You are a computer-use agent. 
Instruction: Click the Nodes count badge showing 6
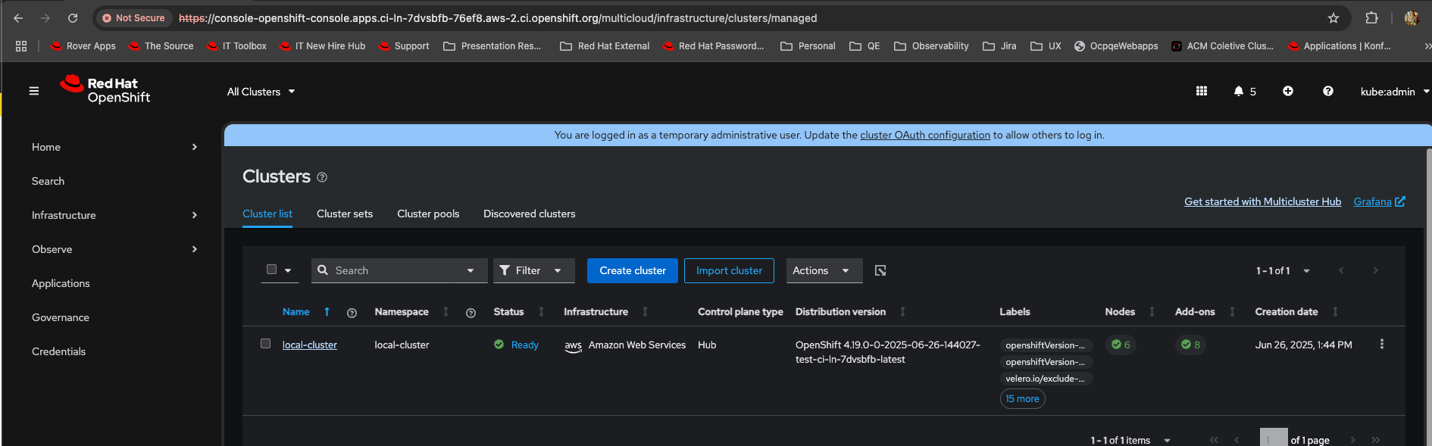pos(1121,345)
